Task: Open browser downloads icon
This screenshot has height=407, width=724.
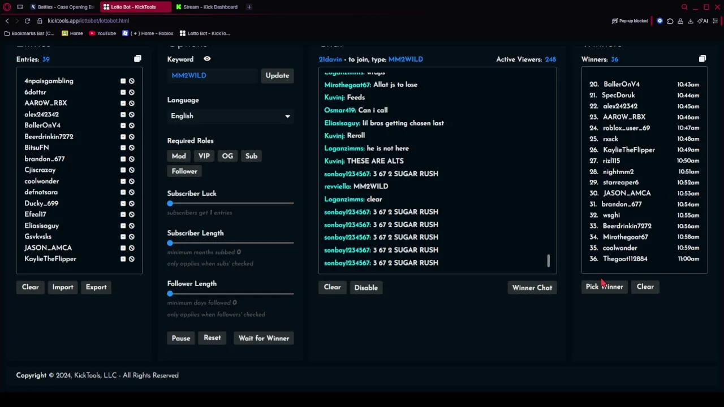Action: tap(690, 21)
